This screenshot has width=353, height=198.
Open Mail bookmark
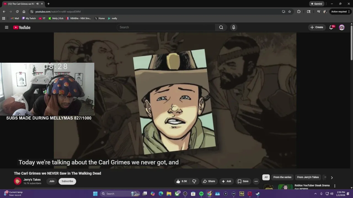pos(15,18)
